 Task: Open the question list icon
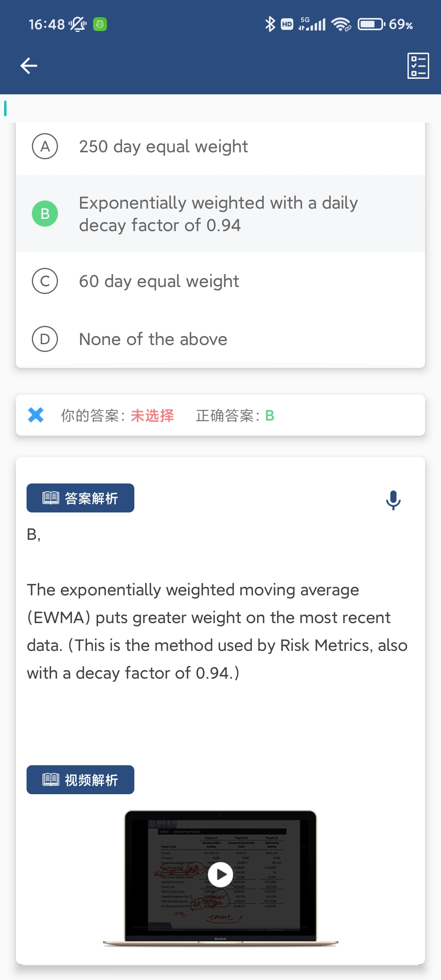(x=418, y=66)
